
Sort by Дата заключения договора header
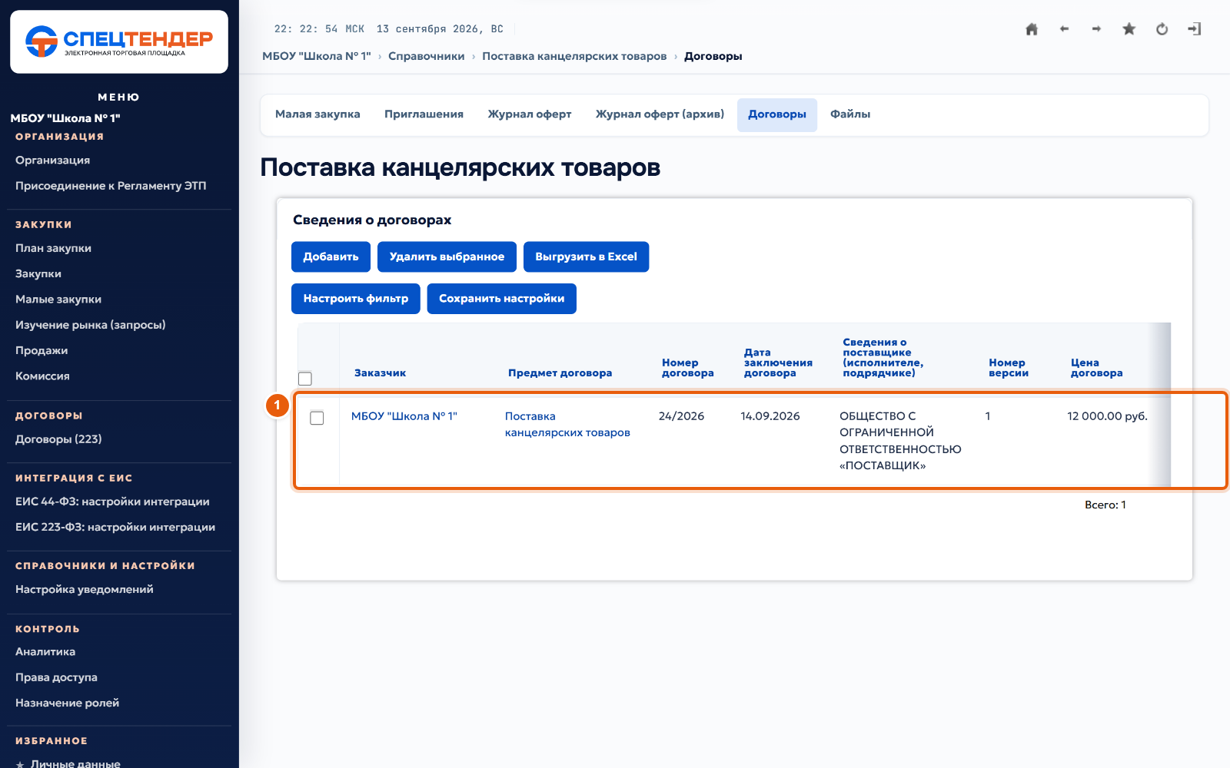click(x=778, y=362)
